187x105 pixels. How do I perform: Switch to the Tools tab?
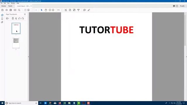click(10, 6)
